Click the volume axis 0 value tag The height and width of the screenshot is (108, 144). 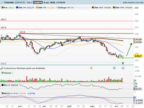(135, 81)
